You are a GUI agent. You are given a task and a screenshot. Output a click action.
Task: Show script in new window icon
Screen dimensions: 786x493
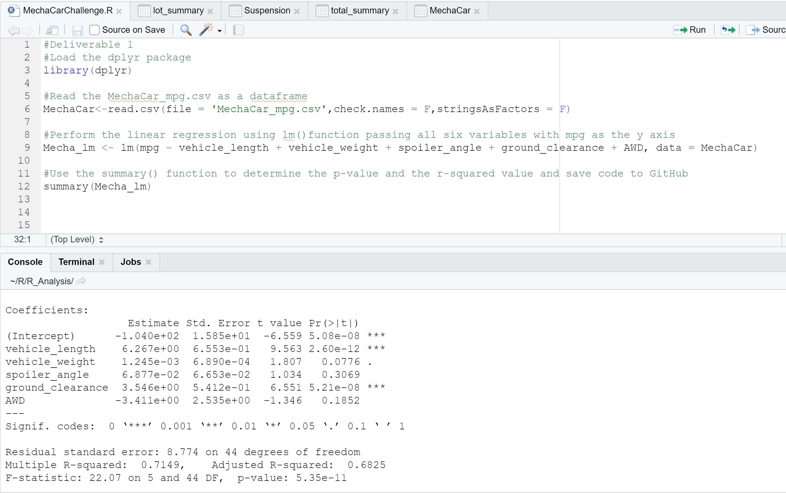52,30
